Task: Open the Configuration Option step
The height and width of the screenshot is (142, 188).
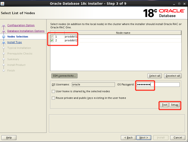Action: coord(21,25)
